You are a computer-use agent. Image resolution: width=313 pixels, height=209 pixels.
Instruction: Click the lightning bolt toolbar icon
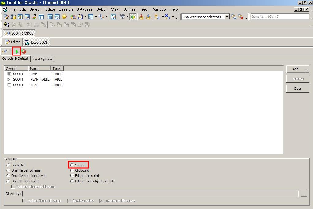coord(64,17)
